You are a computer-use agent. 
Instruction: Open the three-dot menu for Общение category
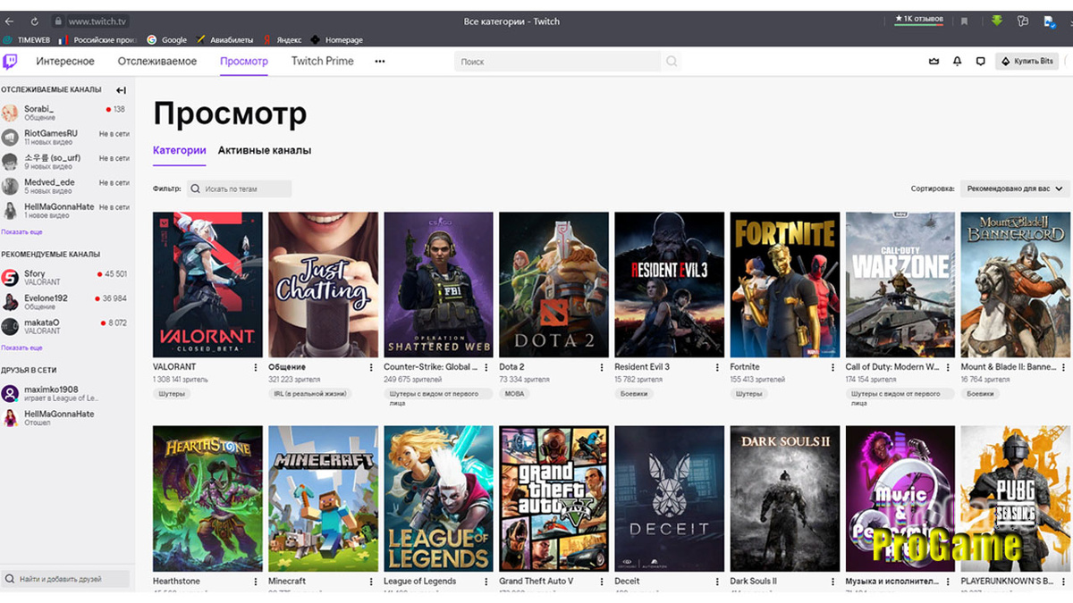coord(371,367)
